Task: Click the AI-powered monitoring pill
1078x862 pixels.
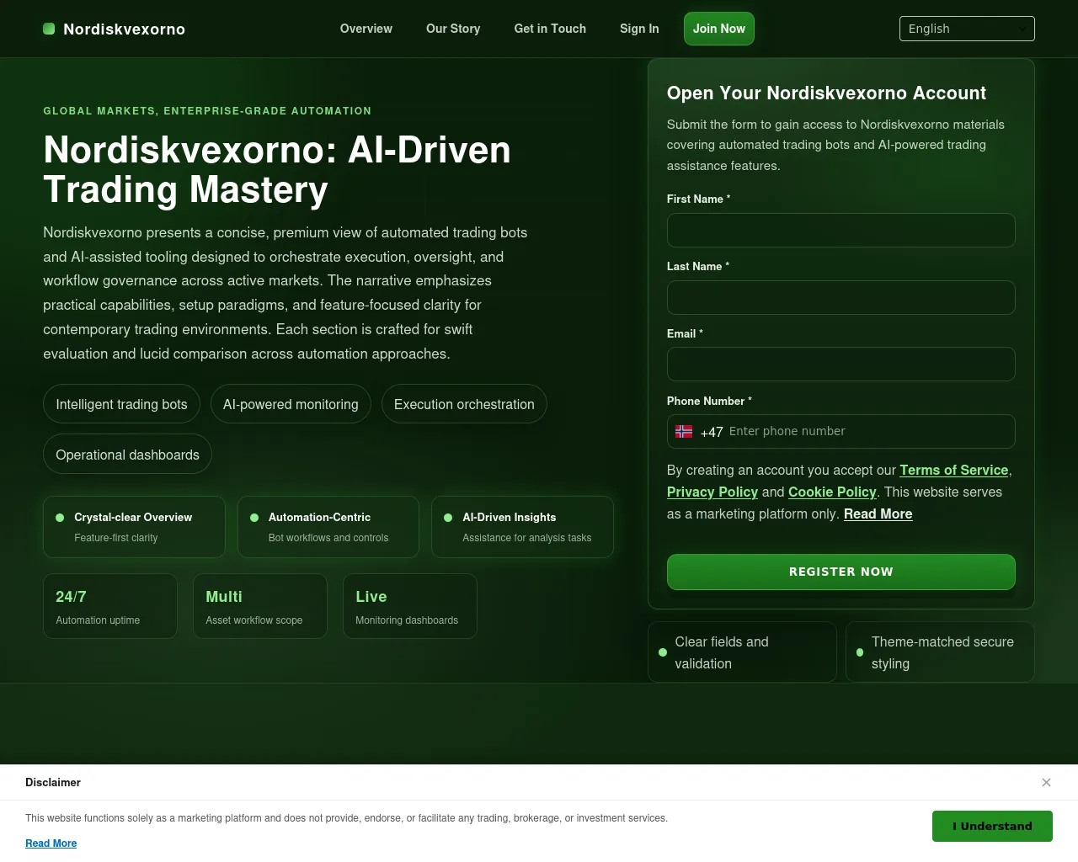Action: pyautogui.click(x=291, y=404)
